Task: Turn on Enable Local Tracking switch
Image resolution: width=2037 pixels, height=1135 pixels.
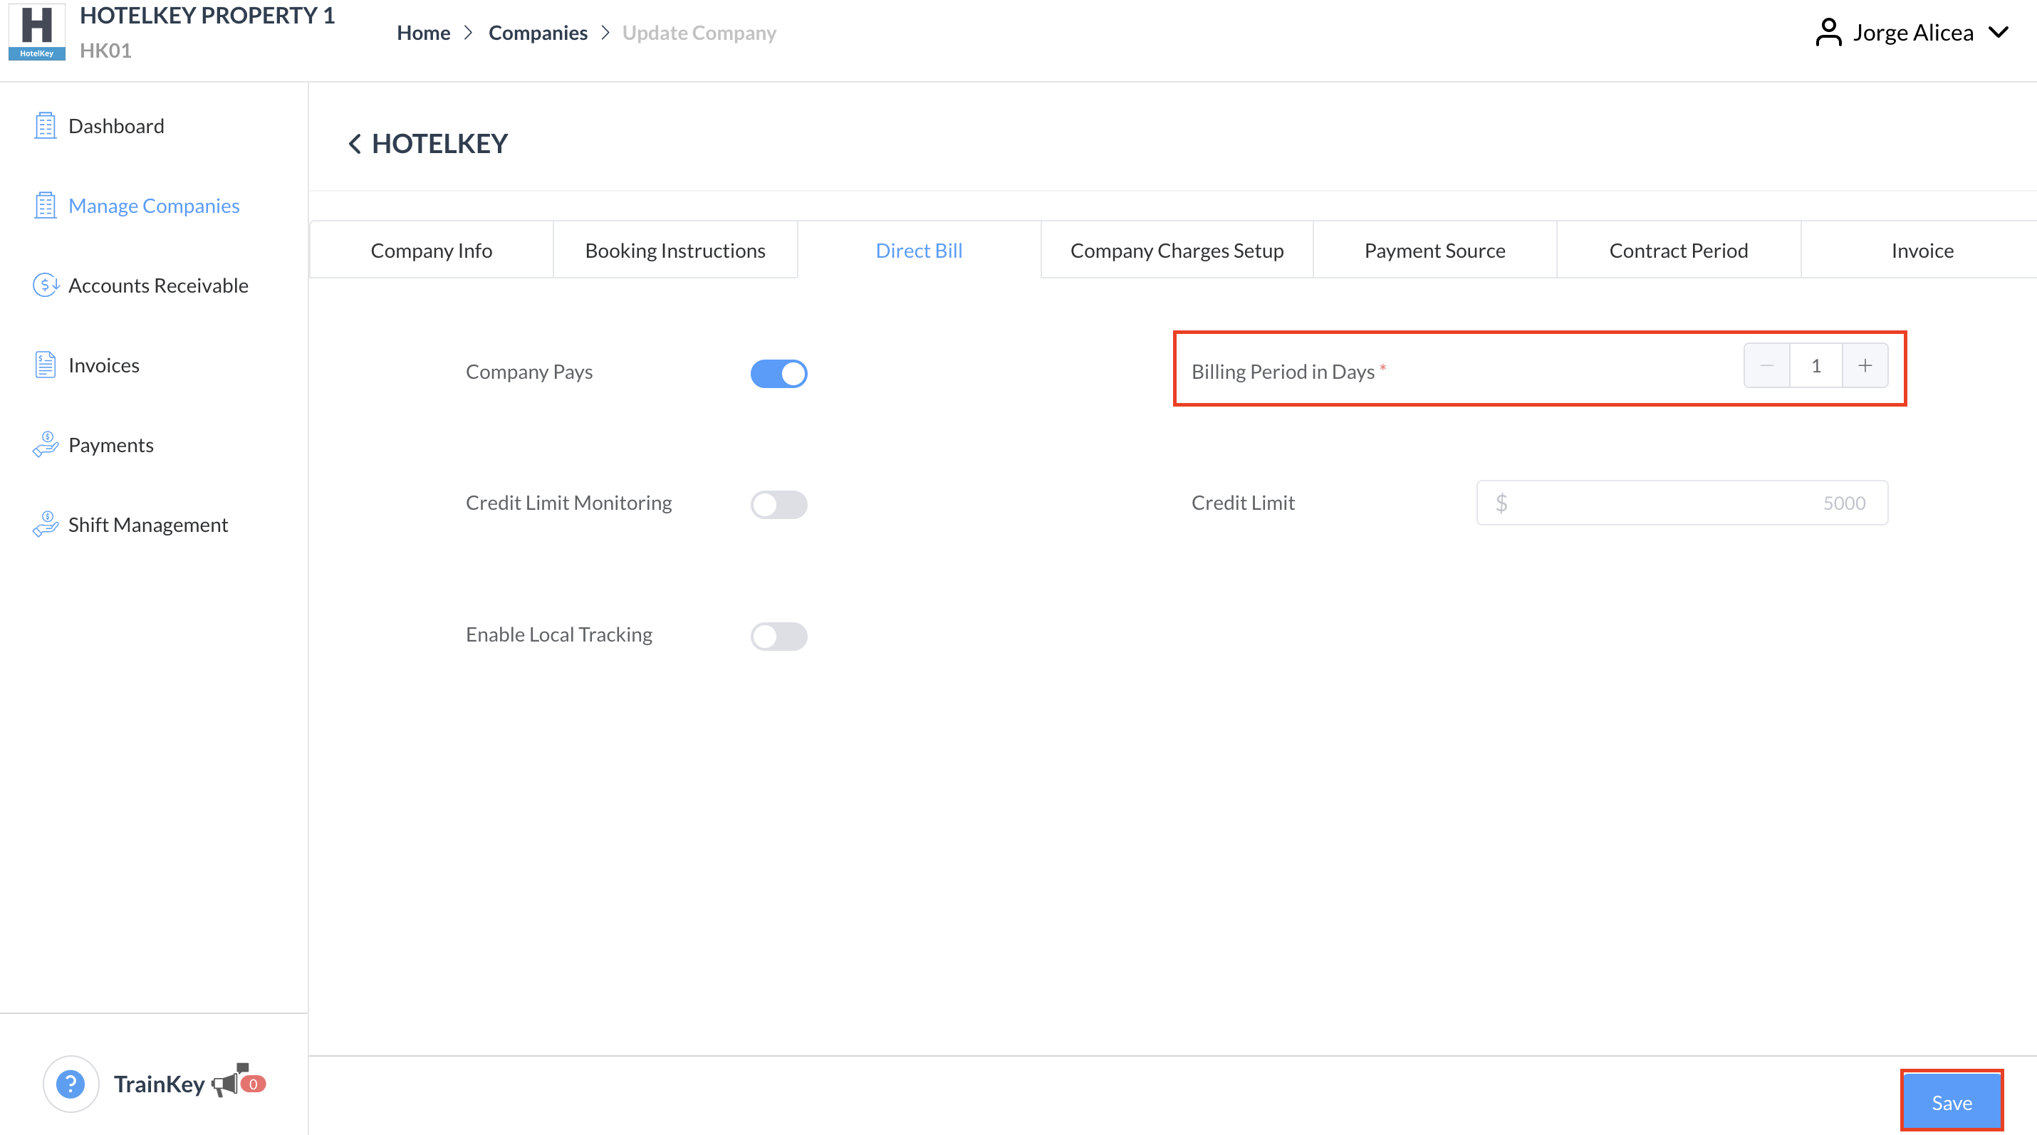Action: pos(778,635)
